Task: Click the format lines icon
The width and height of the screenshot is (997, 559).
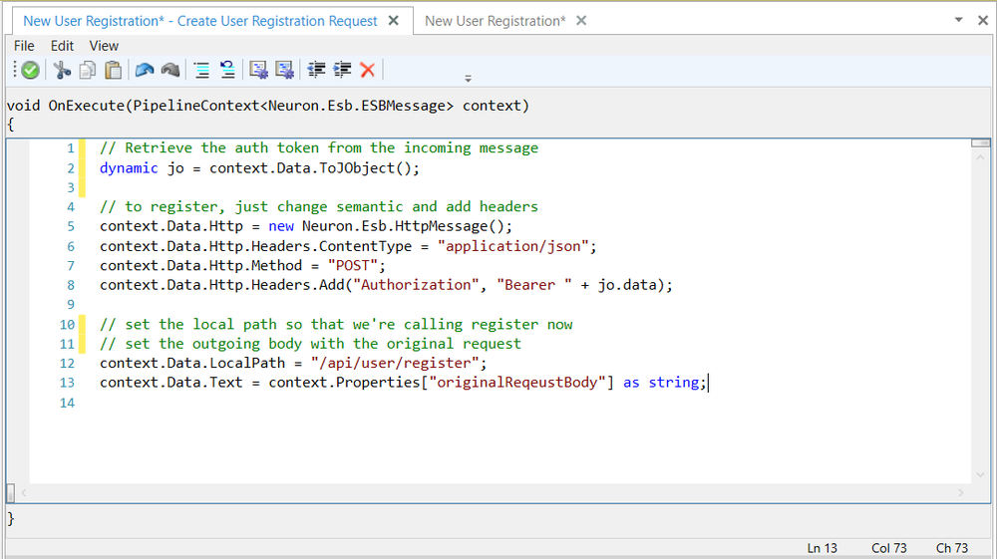Action: point(201,70)
